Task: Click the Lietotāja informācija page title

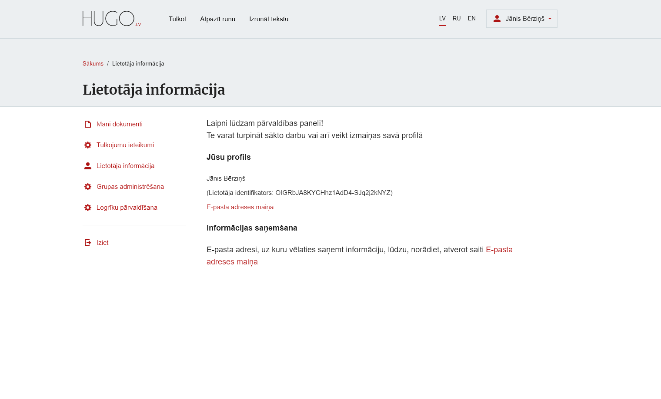Action: pyautogui.click(x=154, y=90)
